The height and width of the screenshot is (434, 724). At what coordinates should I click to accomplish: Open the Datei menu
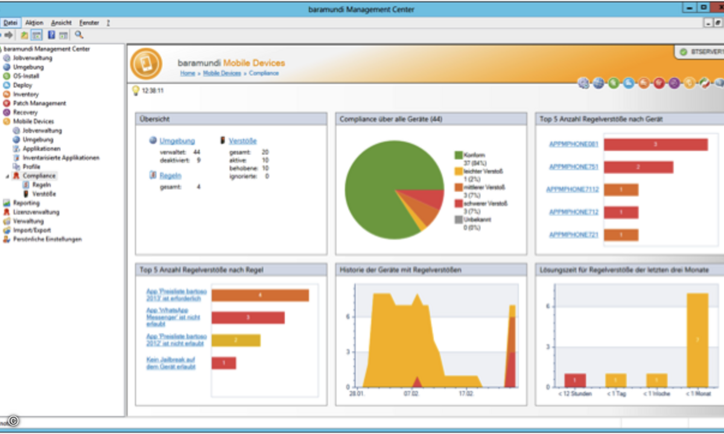(10, 22)
